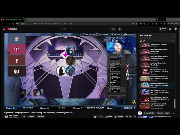Click the #dnd hashtag link

[70, 112]
